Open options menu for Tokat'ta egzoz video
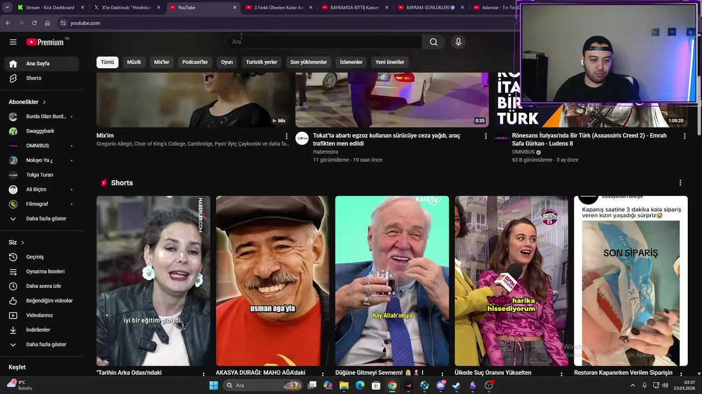 [x=485, y=136]
